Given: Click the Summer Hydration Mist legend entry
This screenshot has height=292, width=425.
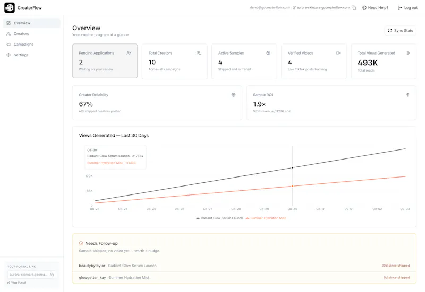Looking at the screenshot, I should pyautogui.click(x=266, y=218).
